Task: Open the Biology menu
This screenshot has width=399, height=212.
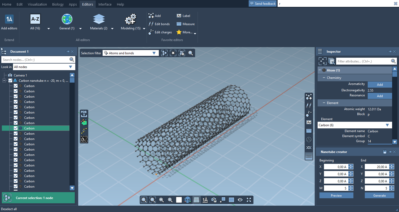Action: coord(58,4)
